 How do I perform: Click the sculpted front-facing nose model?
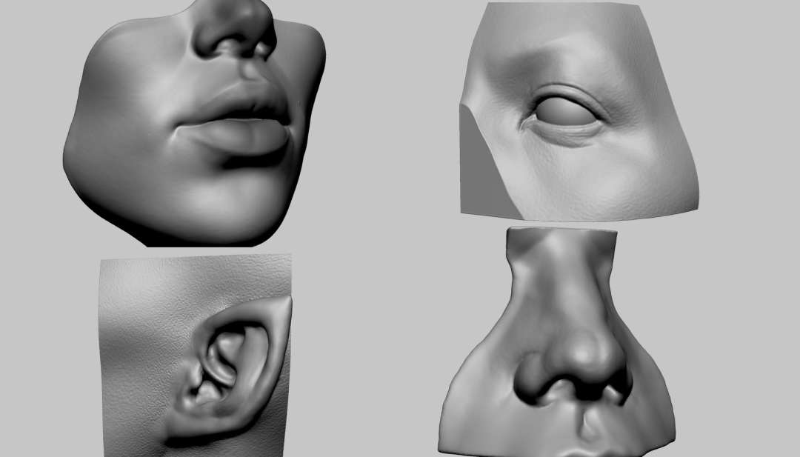coord(556,341)
